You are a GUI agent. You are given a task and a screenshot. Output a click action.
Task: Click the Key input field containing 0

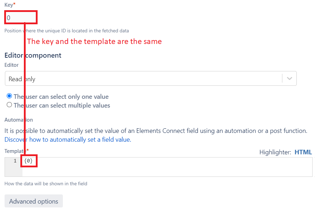coord(20,18)
